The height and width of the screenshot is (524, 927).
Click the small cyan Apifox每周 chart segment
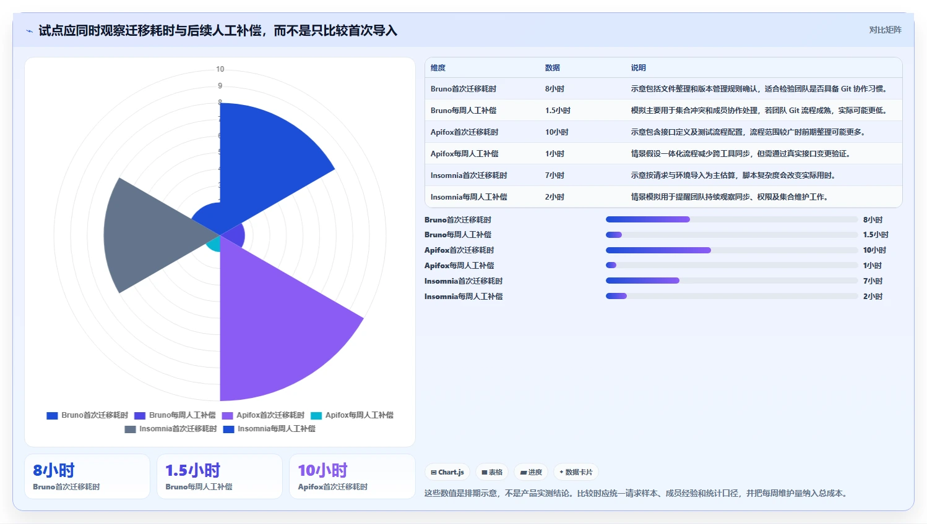click(214, 244)
